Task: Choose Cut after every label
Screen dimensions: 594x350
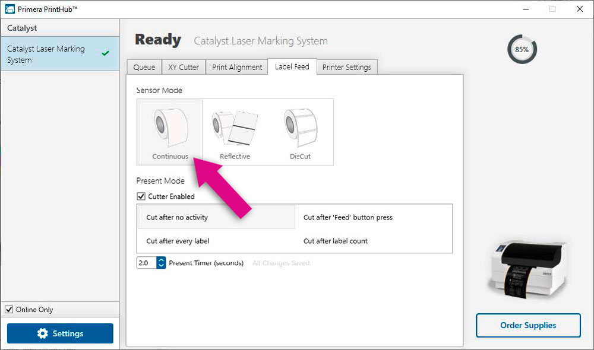Action: point(216,241)
